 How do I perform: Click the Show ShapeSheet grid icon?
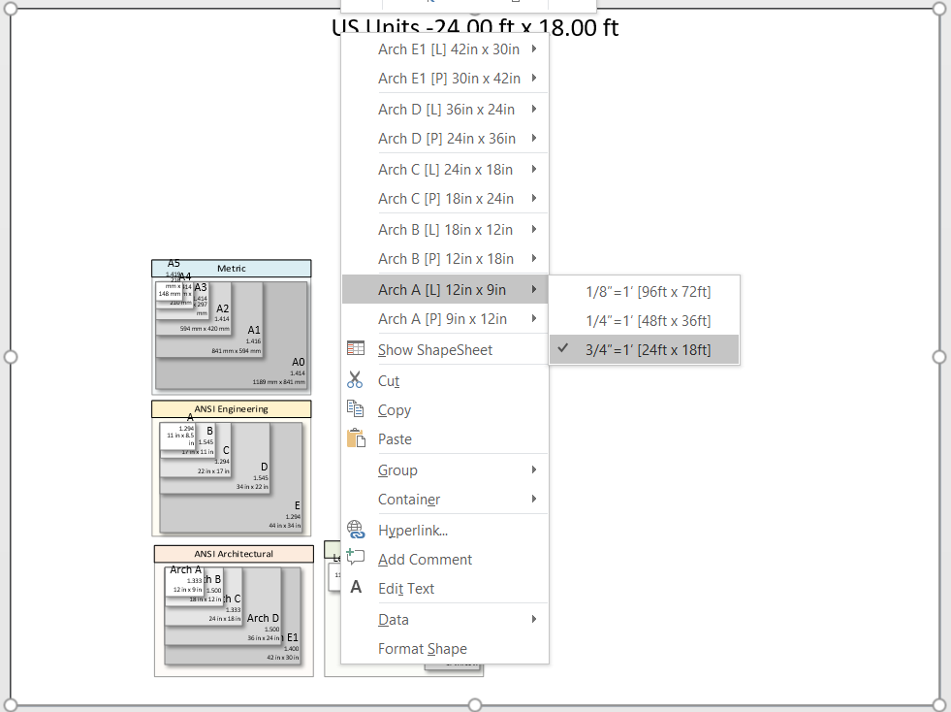[355, 346]
